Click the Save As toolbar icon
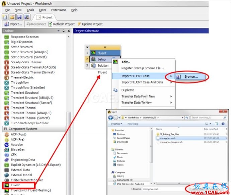The height and width of the screenshot is (195, 231). tap(27, 17)
